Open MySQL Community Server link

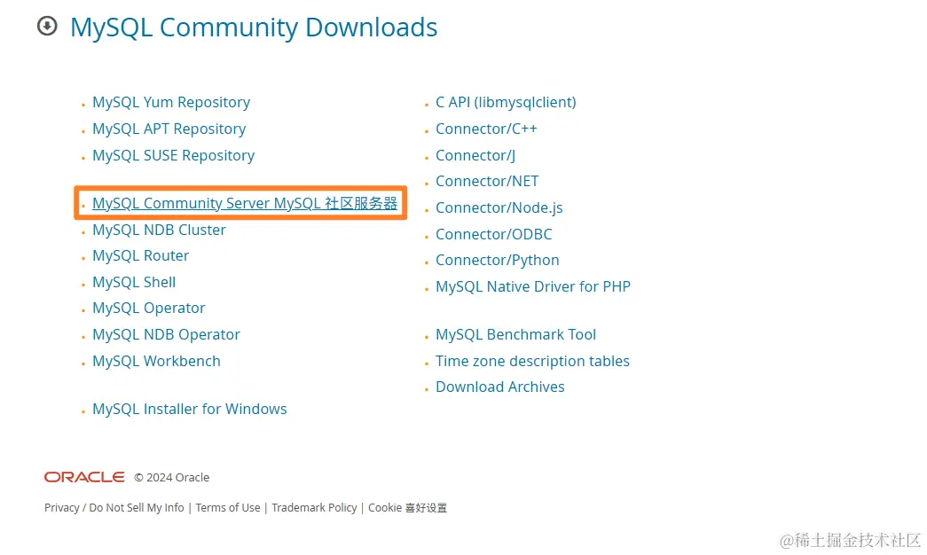coord(245,203)
